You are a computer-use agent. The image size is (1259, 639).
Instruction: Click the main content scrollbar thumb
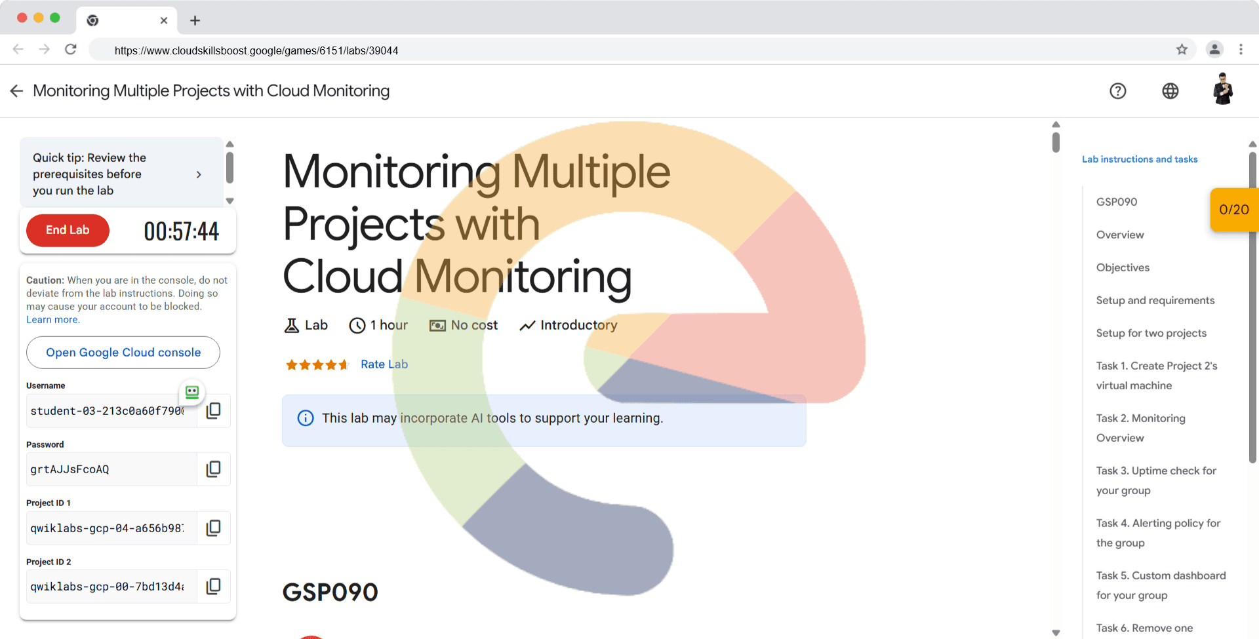tap(1056, 142)
